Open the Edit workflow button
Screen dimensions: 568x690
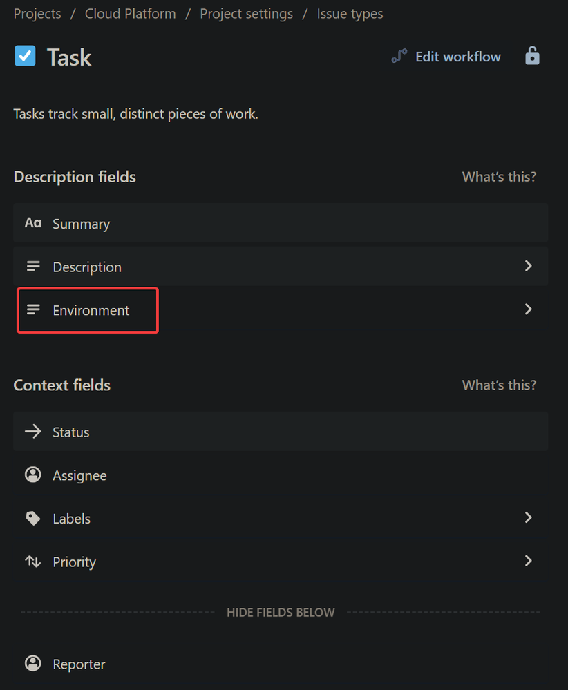(x=446, y=57)
